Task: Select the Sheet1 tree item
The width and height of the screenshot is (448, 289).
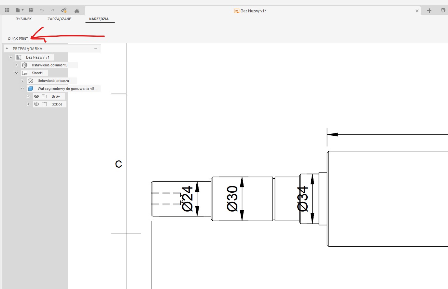Action: click(x=37, y=73)
